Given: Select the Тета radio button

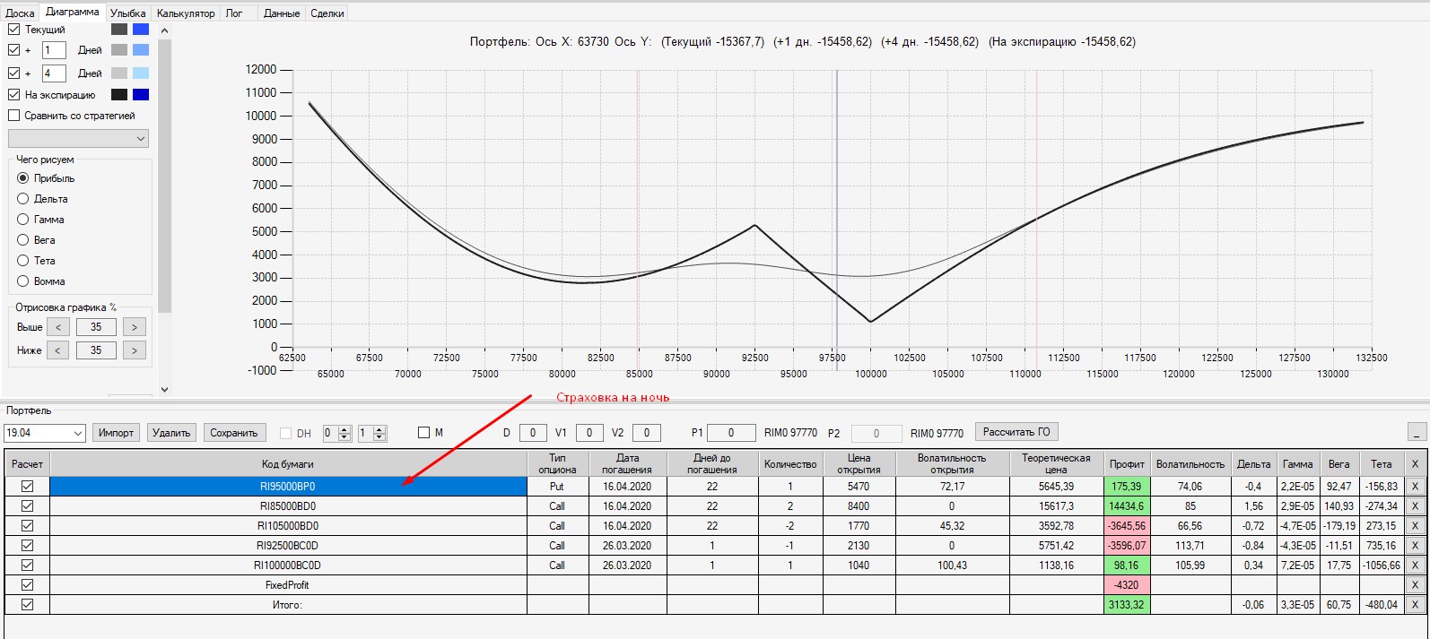Looking at the screenshot, I should coord(23,261).
